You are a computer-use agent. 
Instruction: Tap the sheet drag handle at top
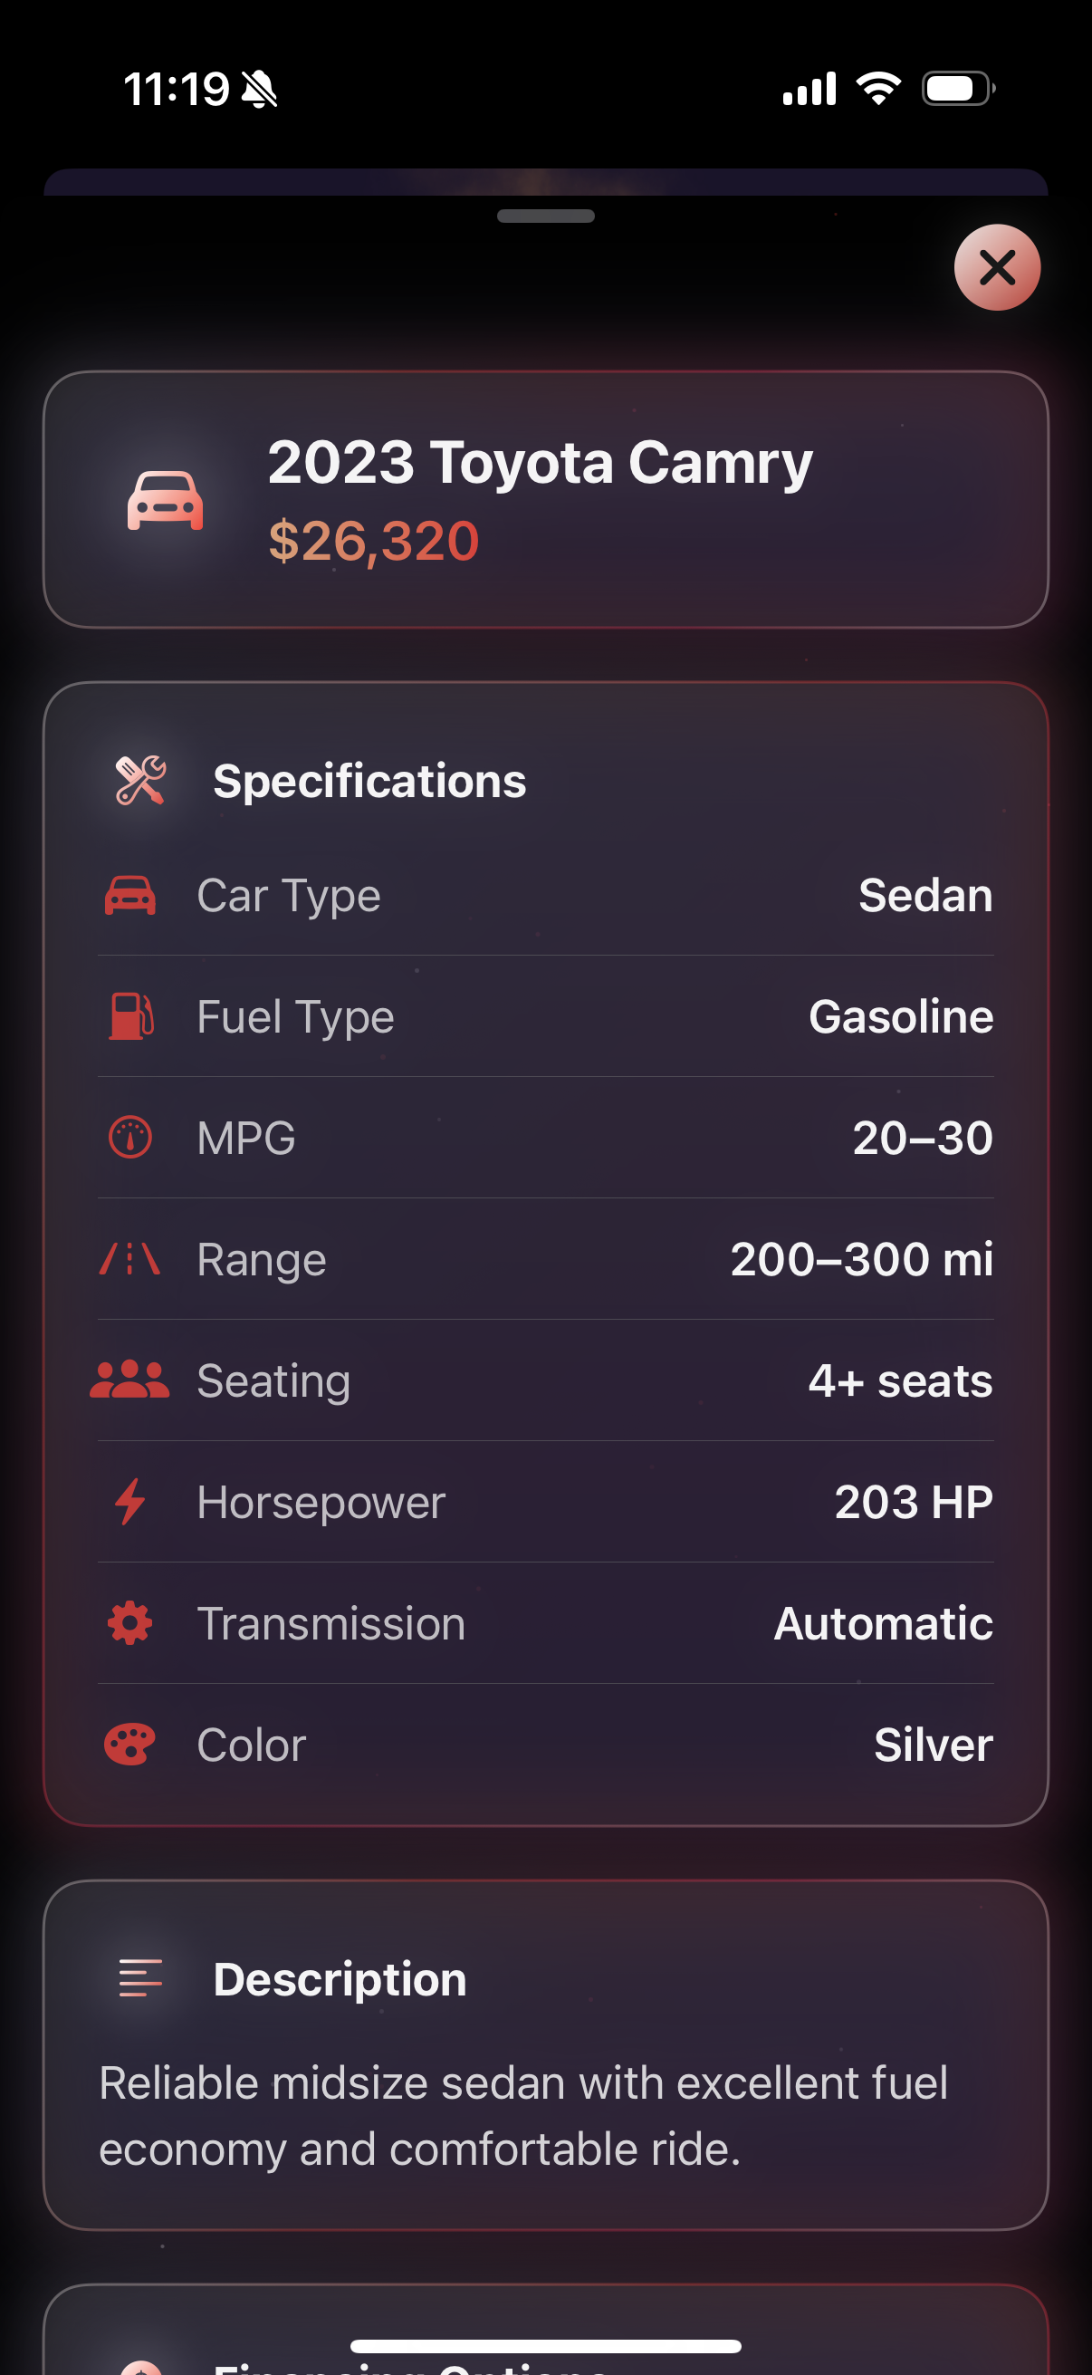point(545,216)
